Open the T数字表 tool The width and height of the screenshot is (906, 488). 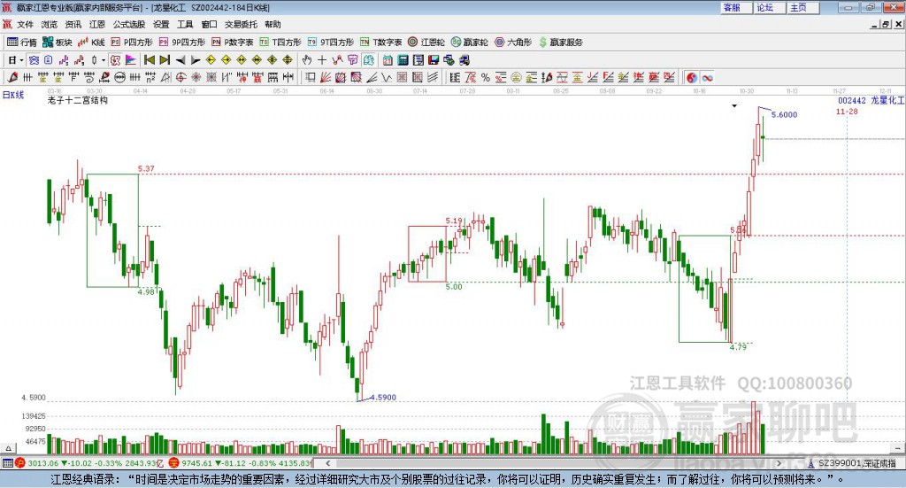click(380, 43)
